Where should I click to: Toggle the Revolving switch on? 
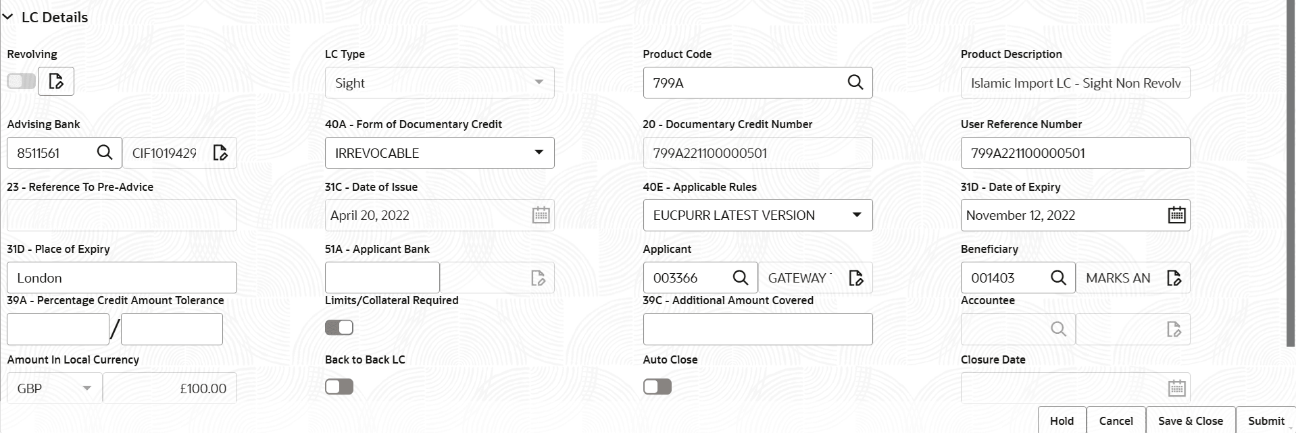coord(21,80)
